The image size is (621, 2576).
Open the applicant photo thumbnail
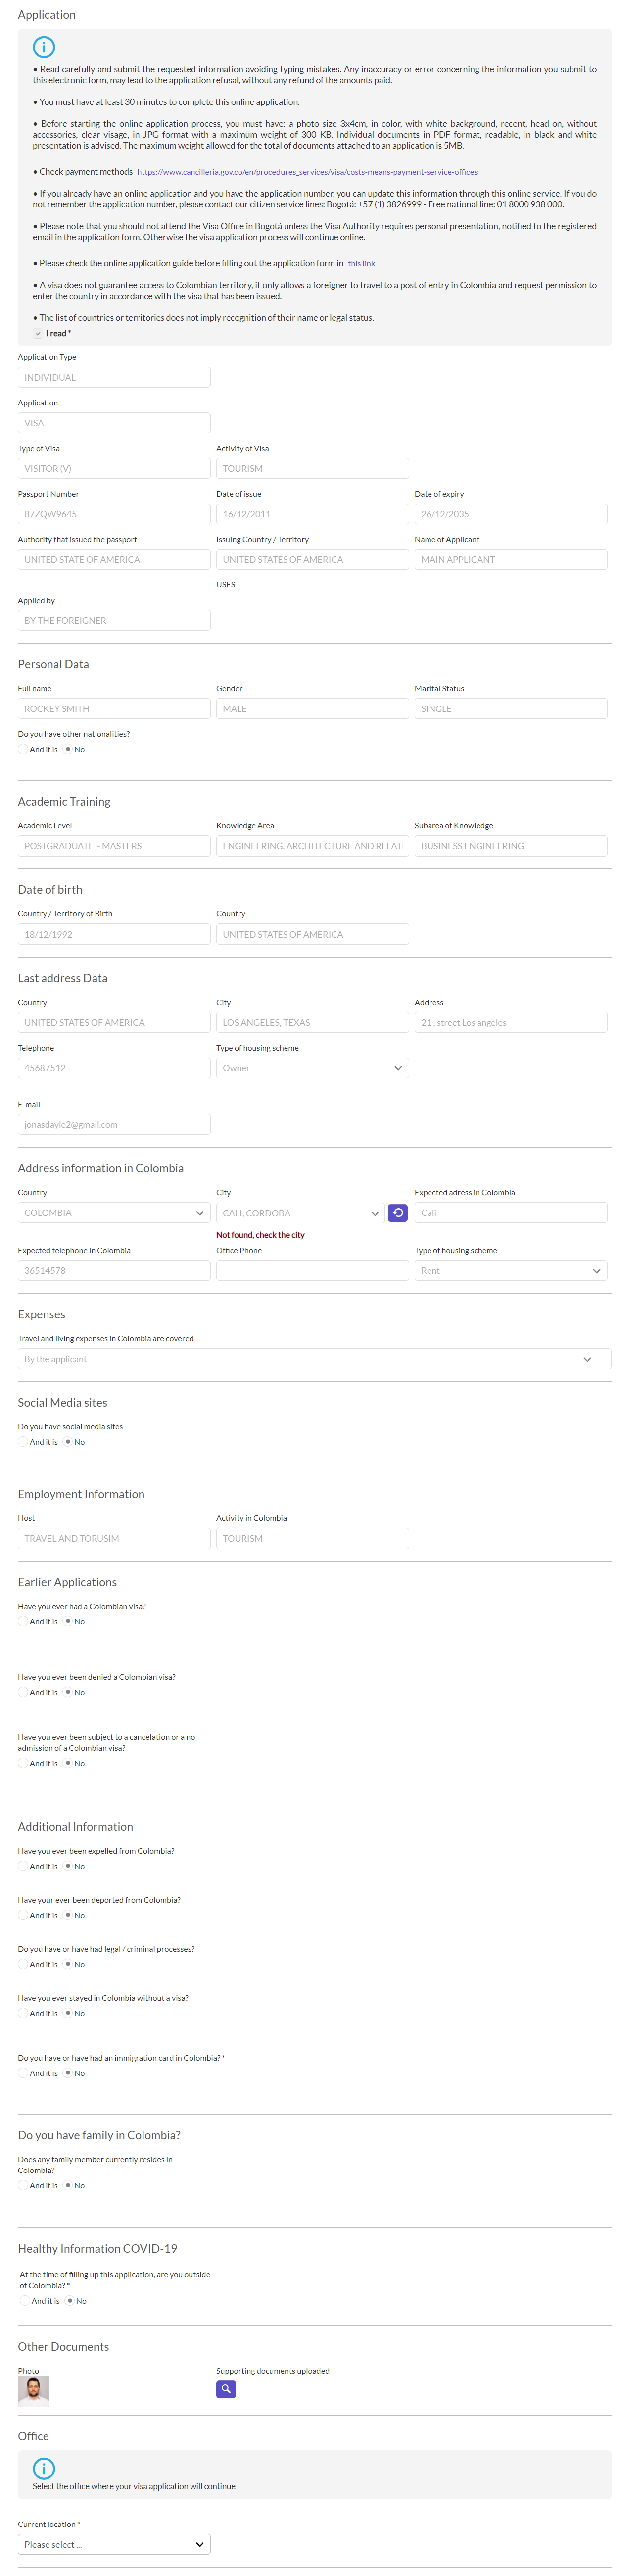[33, 2392]
